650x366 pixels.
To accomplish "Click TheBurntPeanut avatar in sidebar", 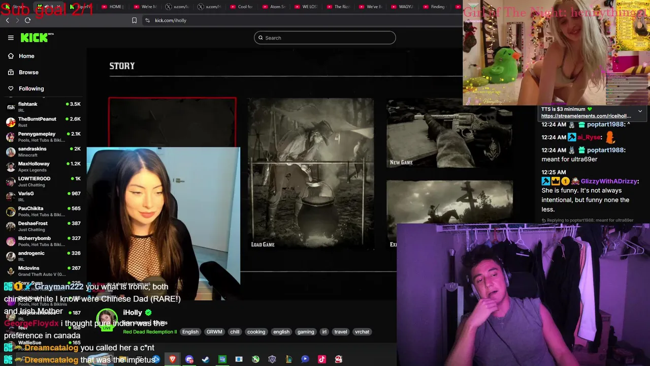I will pos(11,122).
